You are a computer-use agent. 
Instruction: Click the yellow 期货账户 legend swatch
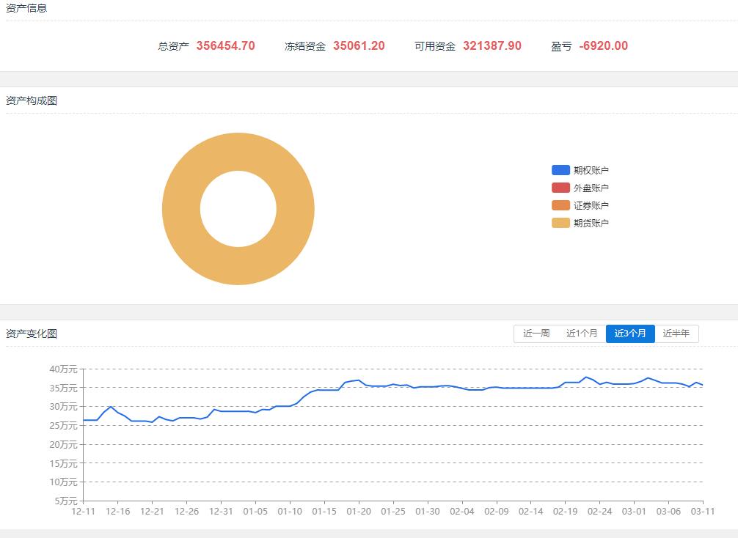point(560,223)
